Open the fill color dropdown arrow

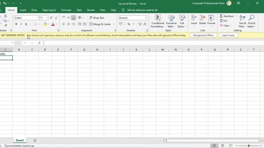coord(49,24)
